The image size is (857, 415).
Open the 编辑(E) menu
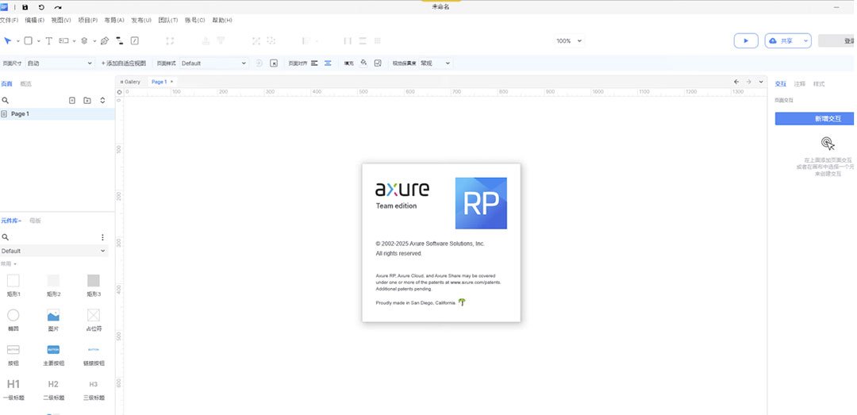(x=34, y=20)
